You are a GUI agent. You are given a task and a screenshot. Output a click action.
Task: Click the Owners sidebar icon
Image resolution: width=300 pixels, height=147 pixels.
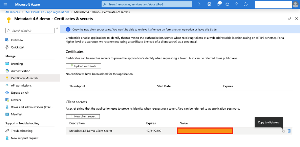7,100
